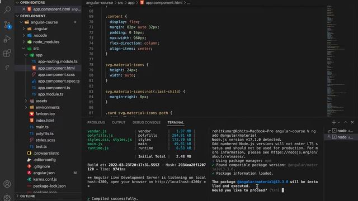The image size is (358, 201).
Task: Switch to the Problems tab
Action: point(96,122)
